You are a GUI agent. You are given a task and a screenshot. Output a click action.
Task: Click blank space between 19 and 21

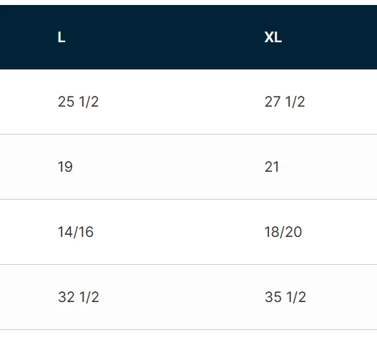point(168,167)
